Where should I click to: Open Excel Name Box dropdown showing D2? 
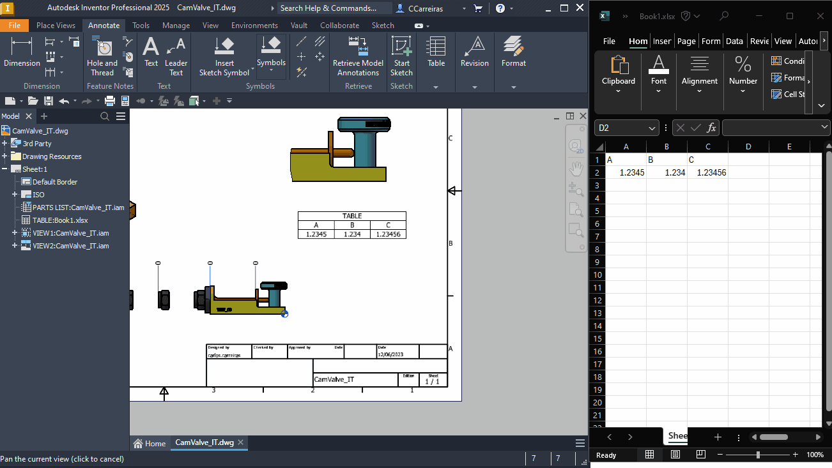pyautogui.click(x=652, y=128)
